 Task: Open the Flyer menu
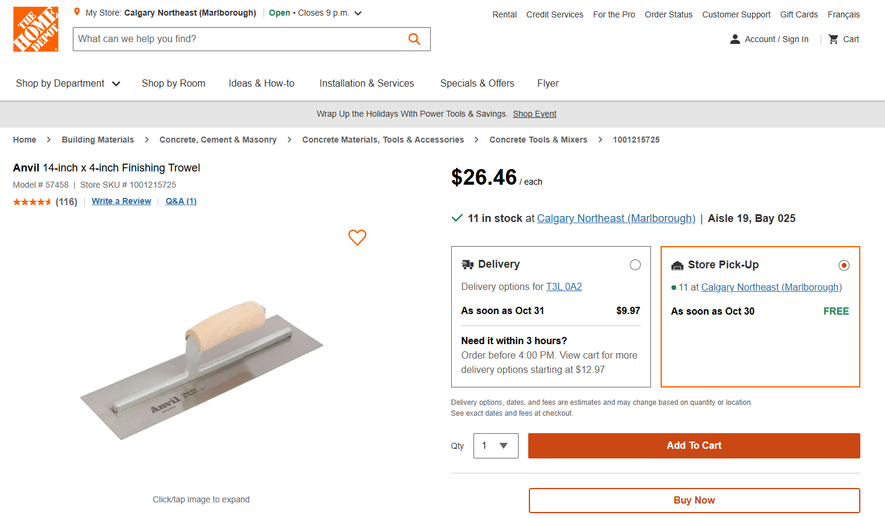pos(547,83)
